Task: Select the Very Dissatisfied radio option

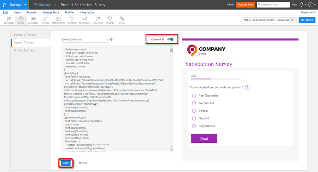Action: [x=194, y=96]
